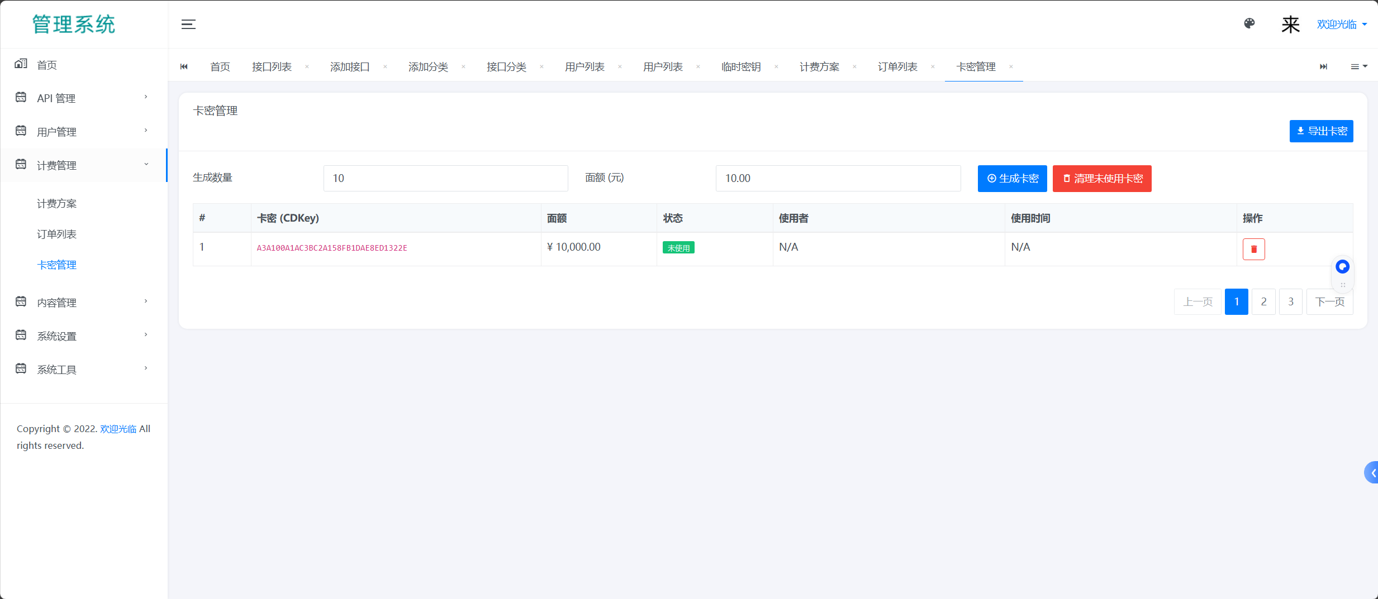Close the 接口列表 tab
This screenshot has width=1378, height=599.
[x=307, y=67]
